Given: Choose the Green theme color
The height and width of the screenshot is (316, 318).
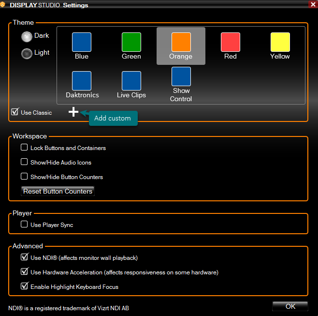Looking at the screenshot, I should click(131, 43).
